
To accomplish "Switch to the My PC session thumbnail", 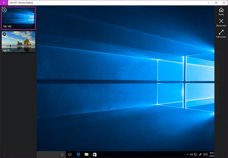I will point(19,42).
